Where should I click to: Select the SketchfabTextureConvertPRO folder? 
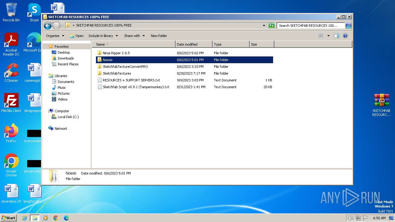pyautogui.click(x=125, y=67)
